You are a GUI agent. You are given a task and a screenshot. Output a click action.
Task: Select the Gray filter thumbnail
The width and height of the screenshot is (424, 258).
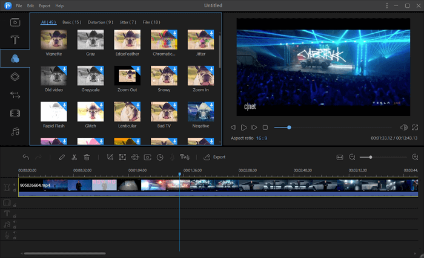tap(91, 40)
